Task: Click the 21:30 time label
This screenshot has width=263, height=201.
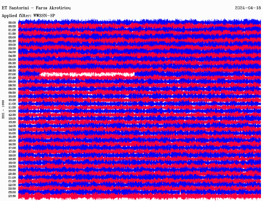Action: click(x=12, y=181)
